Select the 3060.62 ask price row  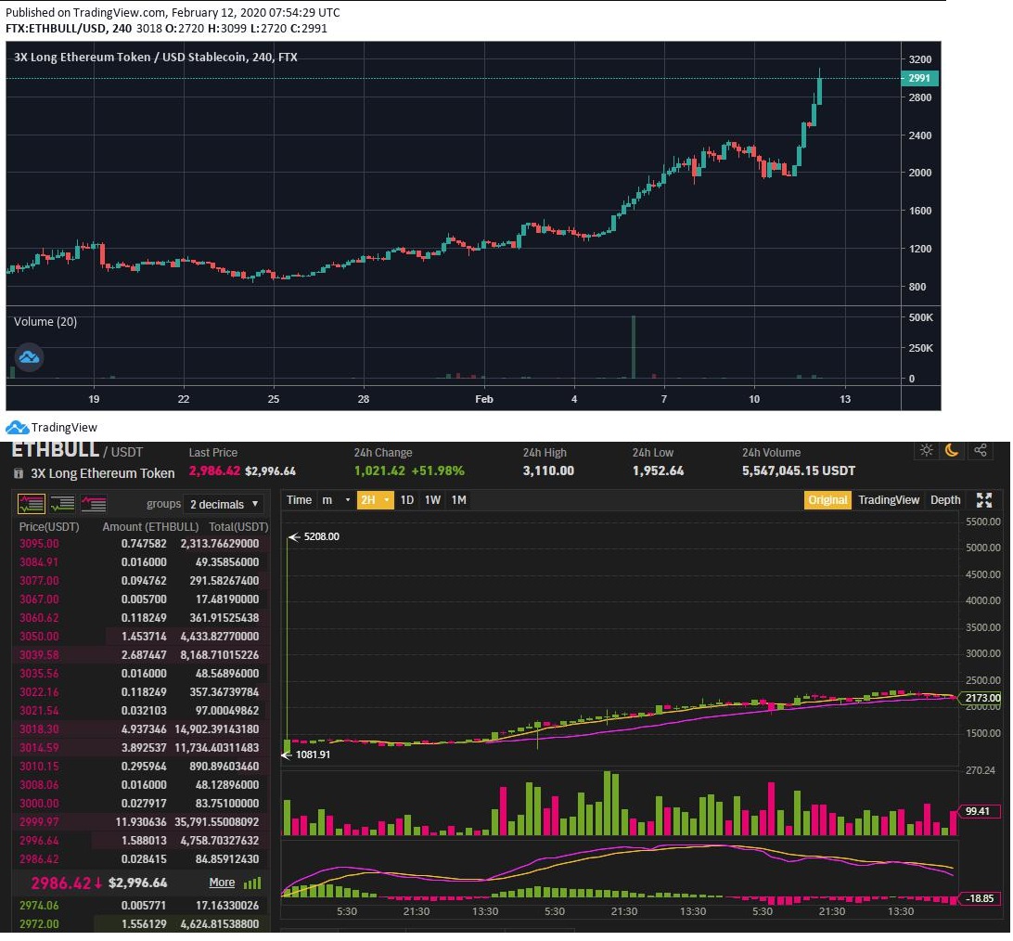click(x=141, y=618)
